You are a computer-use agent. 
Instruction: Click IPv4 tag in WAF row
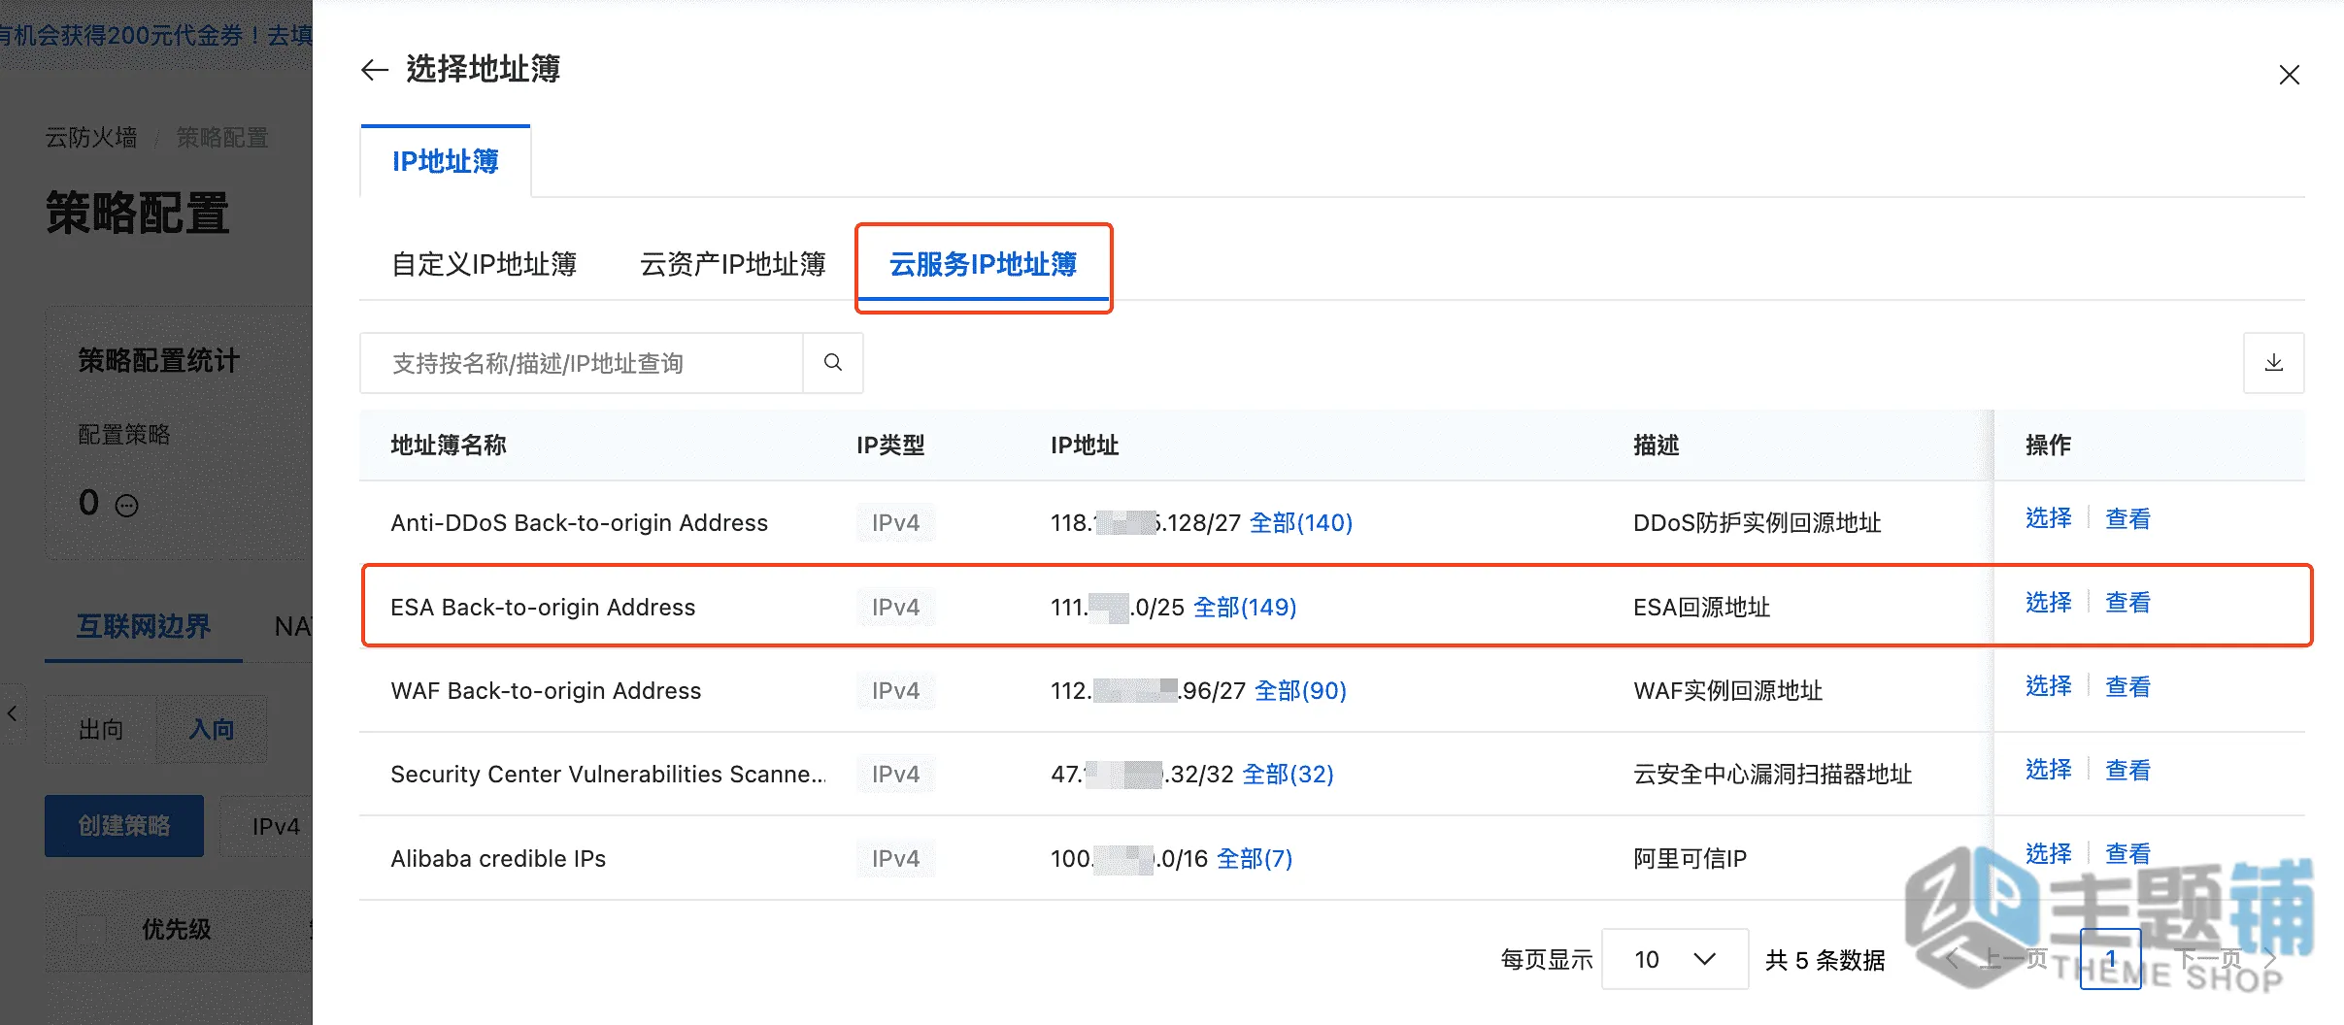(895, 691)
